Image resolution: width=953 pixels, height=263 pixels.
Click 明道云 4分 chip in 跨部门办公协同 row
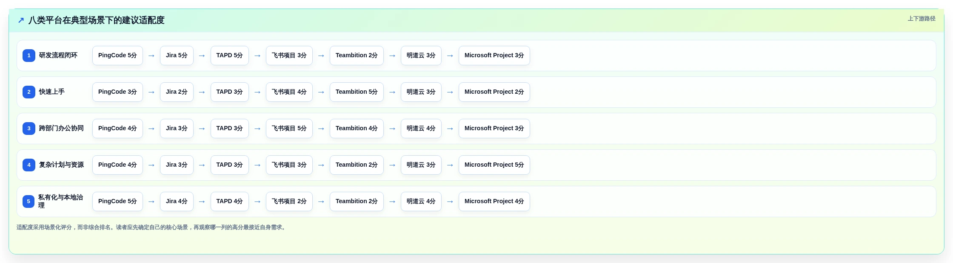(421, 129)
